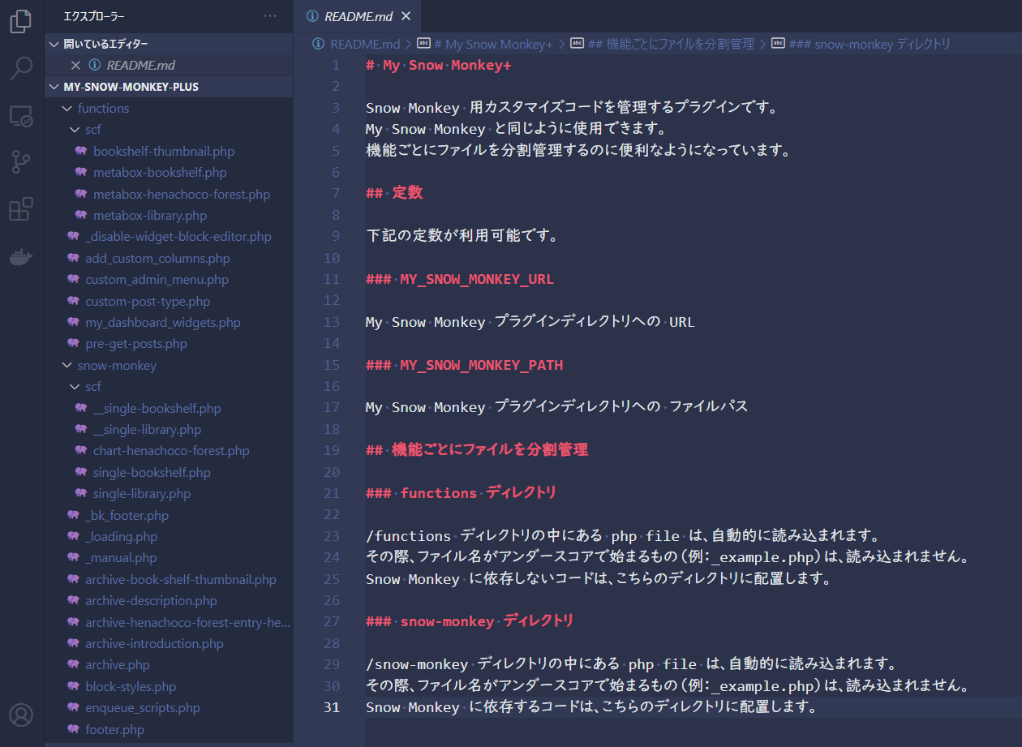Click '# My Snow Monkey+' breadcrumb
The image size is (1022, 747).
[x=485, y=44]
